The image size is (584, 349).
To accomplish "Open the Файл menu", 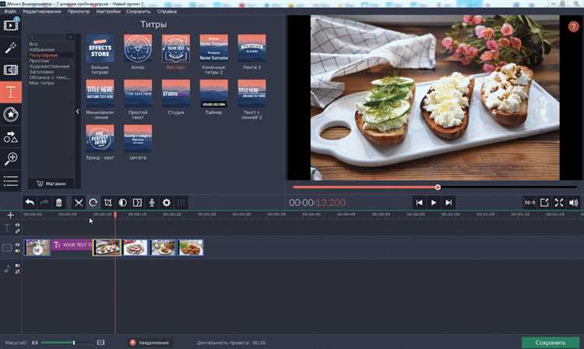I will [9, 12].
